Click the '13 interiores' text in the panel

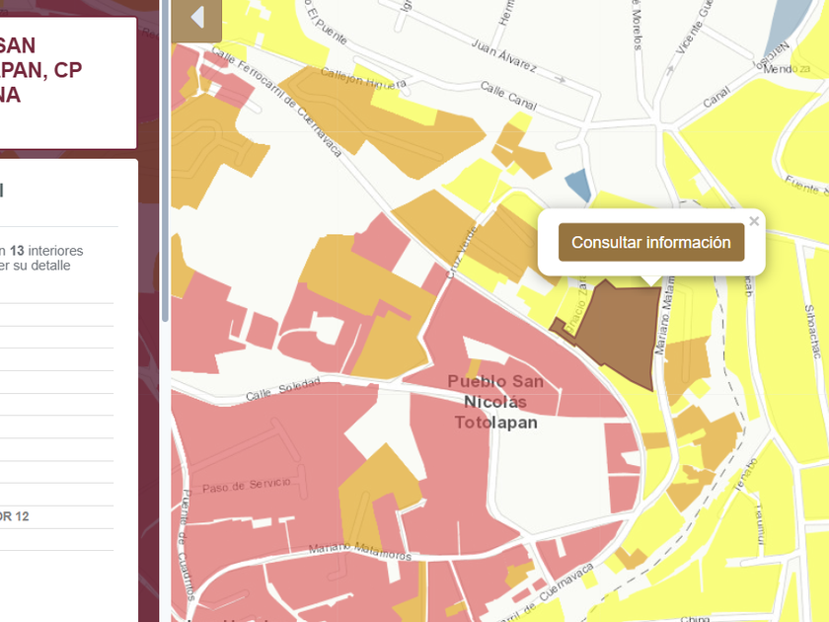coord(46,251)
